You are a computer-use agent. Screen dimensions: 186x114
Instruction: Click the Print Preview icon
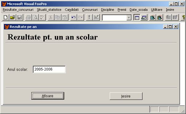(x=35, y=17)
